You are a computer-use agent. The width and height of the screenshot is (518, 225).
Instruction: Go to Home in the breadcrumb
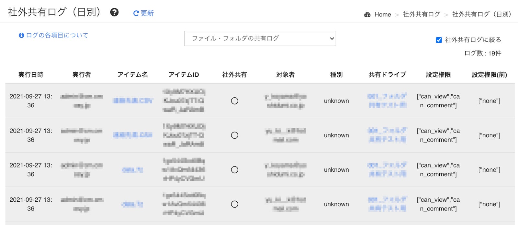point(383,15)
